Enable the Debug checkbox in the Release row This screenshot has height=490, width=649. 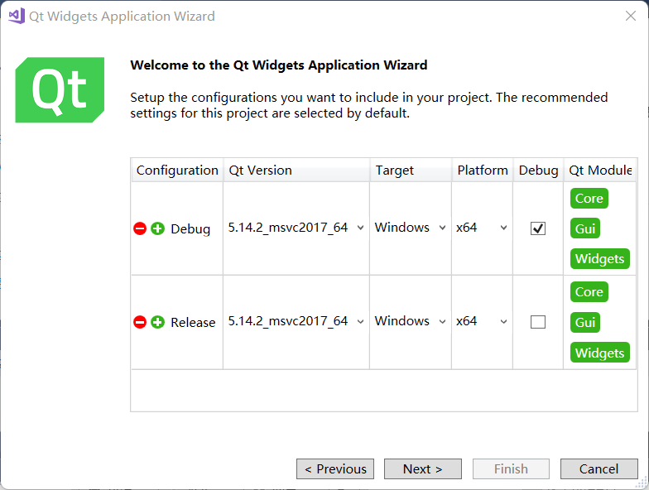tap(538, 322)
